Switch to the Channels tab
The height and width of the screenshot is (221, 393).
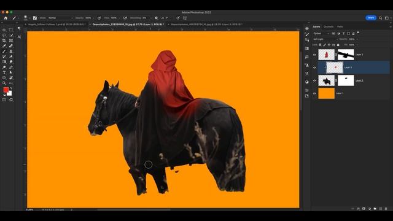point(329,26)
